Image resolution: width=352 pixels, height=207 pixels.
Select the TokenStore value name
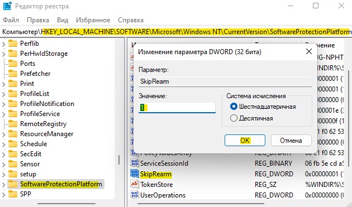coord(156,185)
